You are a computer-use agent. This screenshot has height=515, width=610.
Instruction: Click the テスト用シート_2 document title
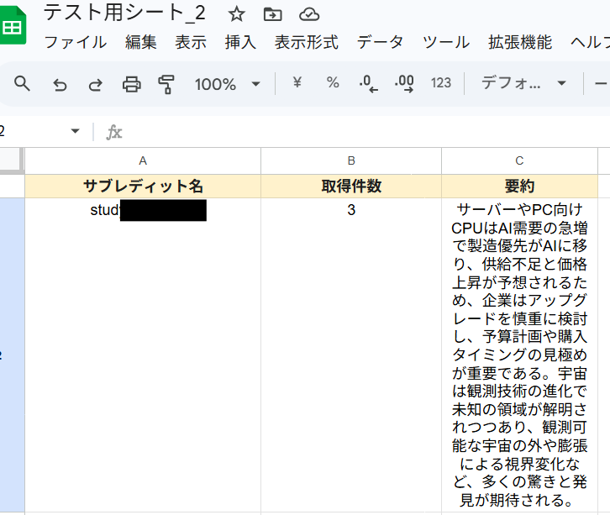tap(124, 13)
